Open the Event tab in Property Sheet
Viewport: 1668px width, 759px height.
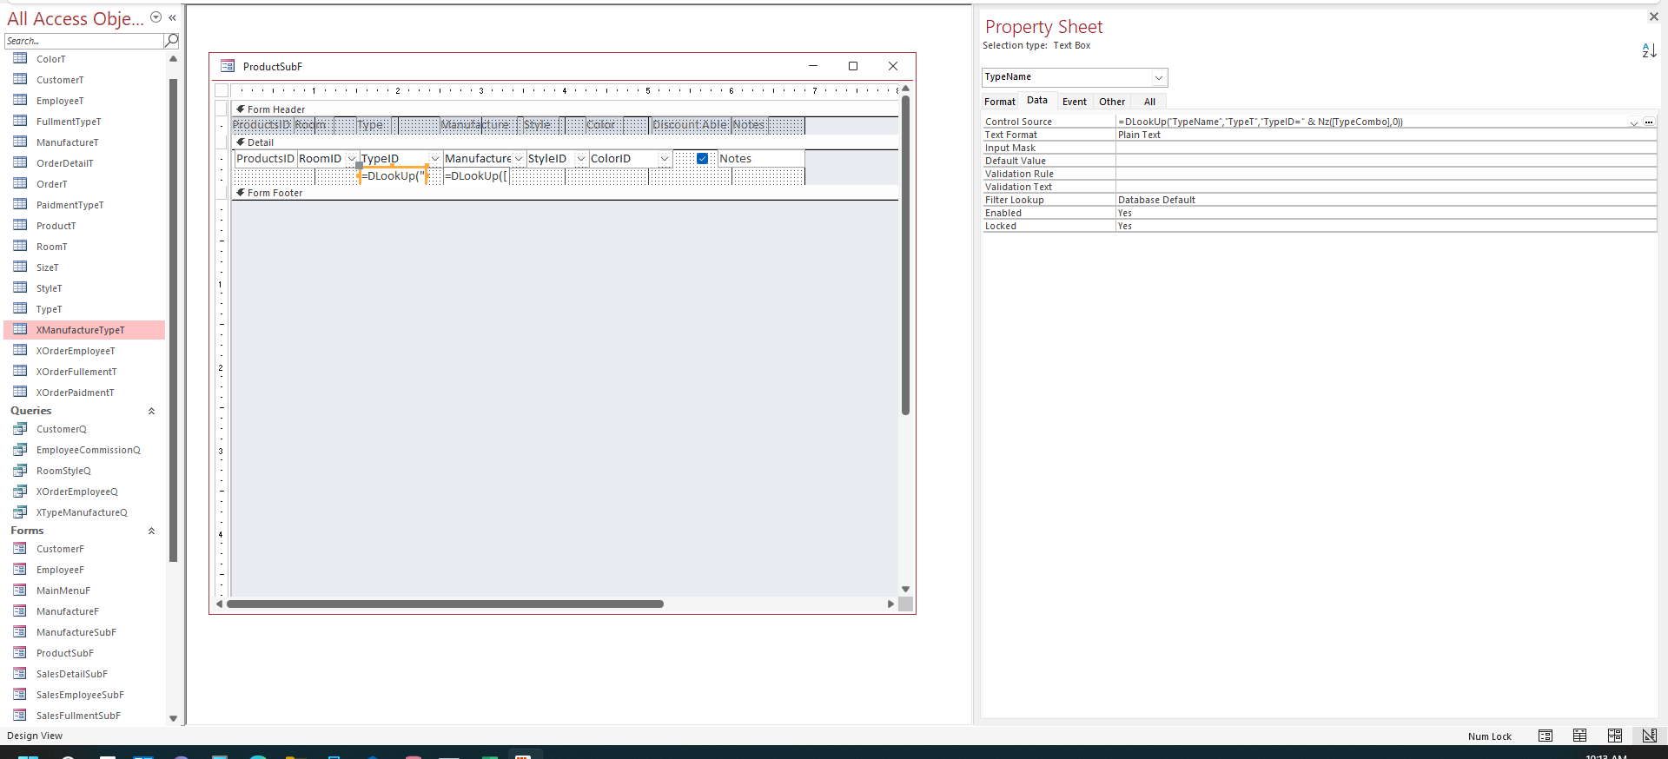[x=1074, y=102]
